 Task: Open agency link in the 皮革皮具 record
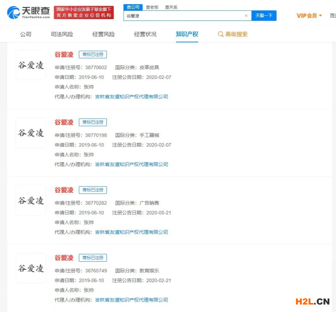[131, 97]
